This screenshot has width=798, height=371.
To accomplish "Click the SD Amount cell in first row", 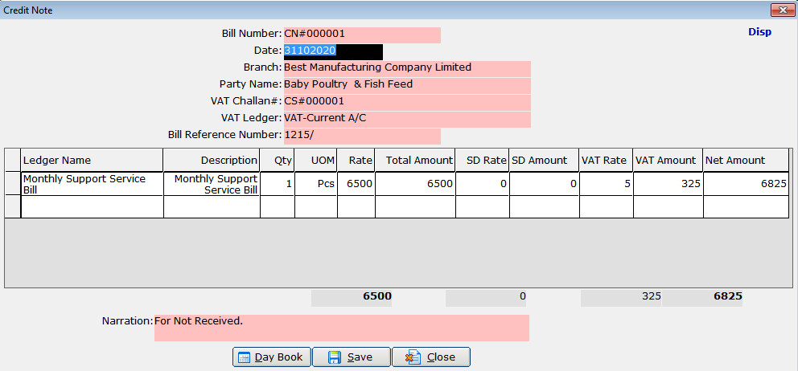I will (x=544, y=184).
